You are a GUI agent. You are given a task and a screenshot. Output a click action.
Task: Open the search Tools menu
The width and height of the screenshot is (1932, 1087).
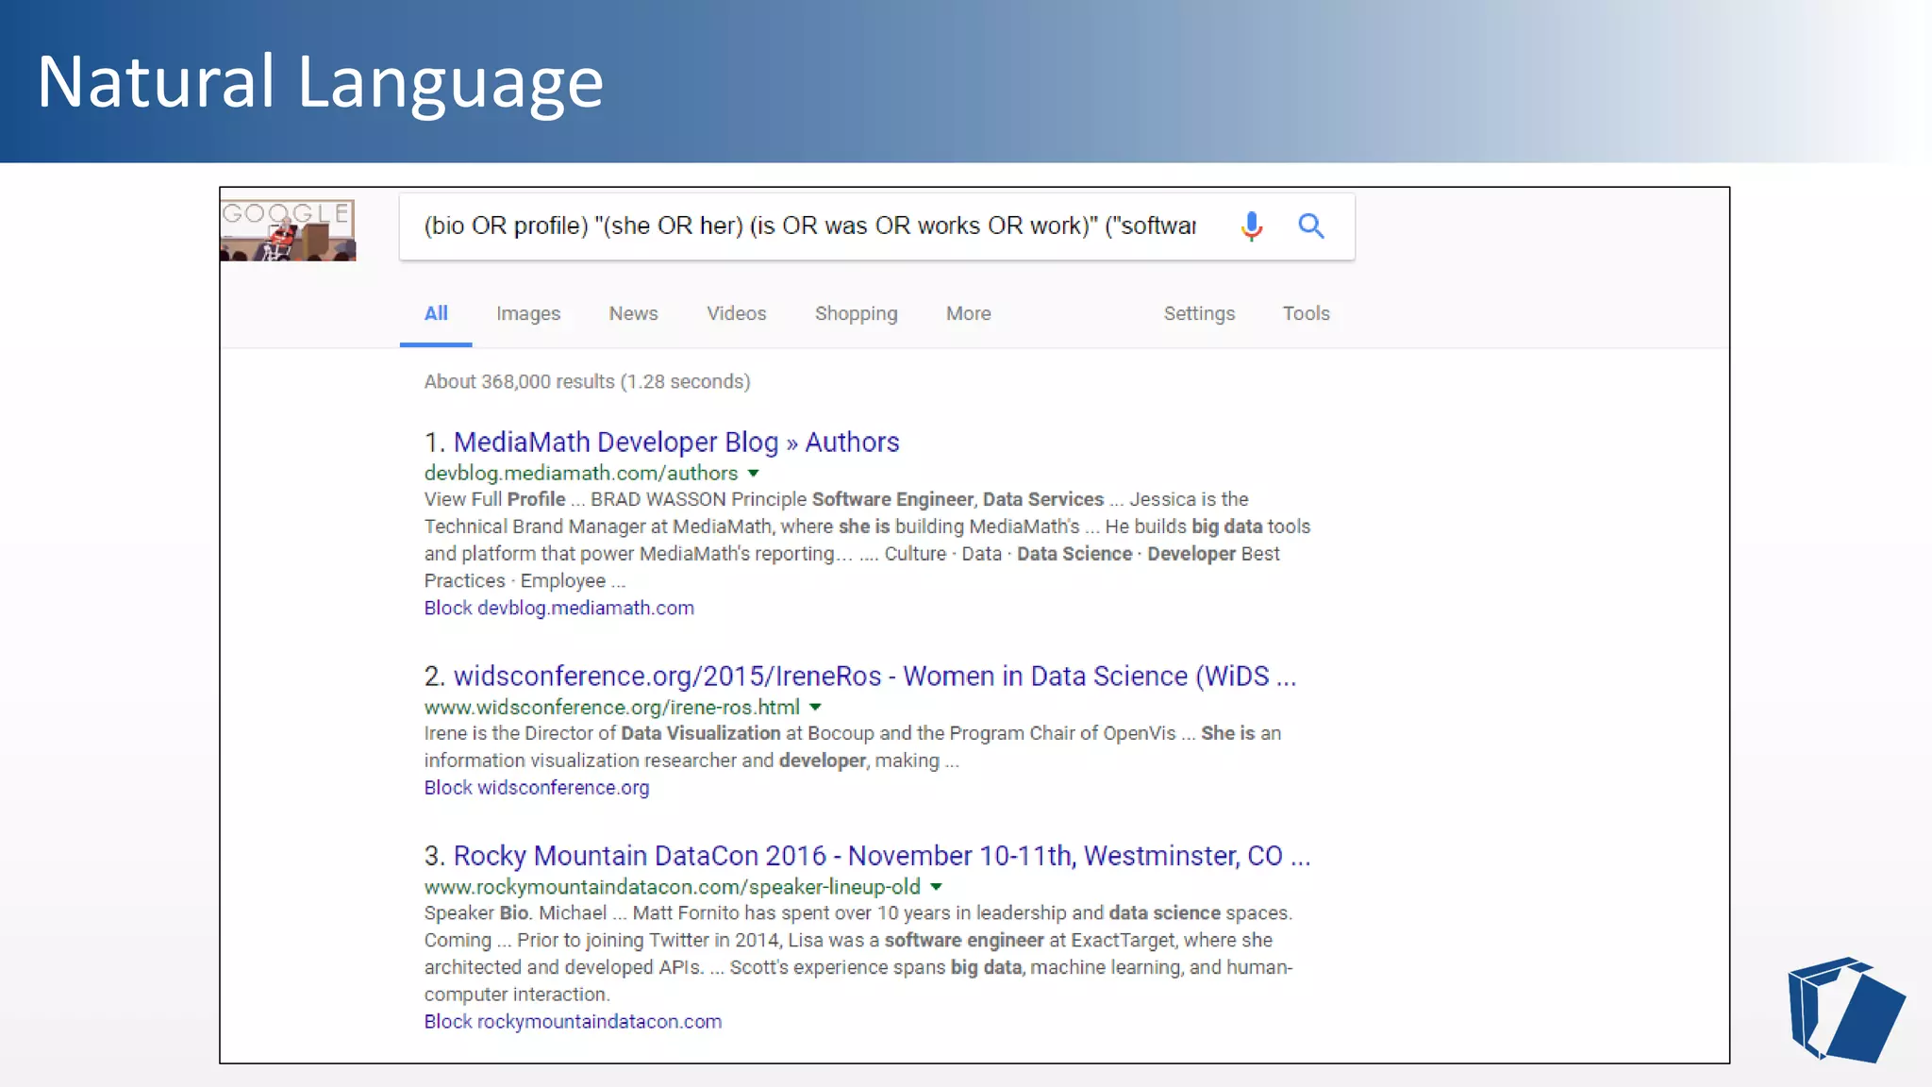click(1306, 313)
